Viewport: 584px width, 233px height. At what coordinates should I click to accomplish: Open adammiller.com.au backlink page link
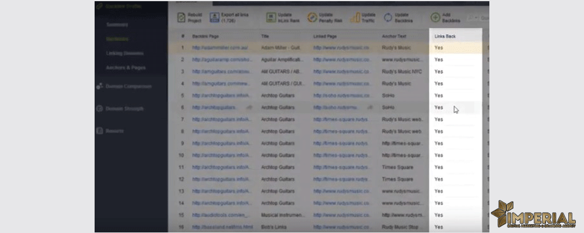pyautogui.click(x=220, y=48)
